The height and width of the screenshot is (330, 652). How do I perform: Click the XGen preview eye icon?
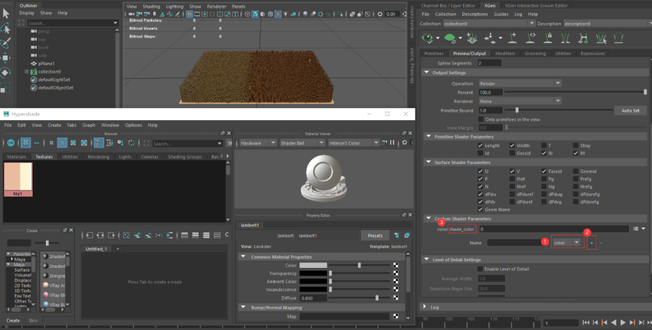point(428,38)
